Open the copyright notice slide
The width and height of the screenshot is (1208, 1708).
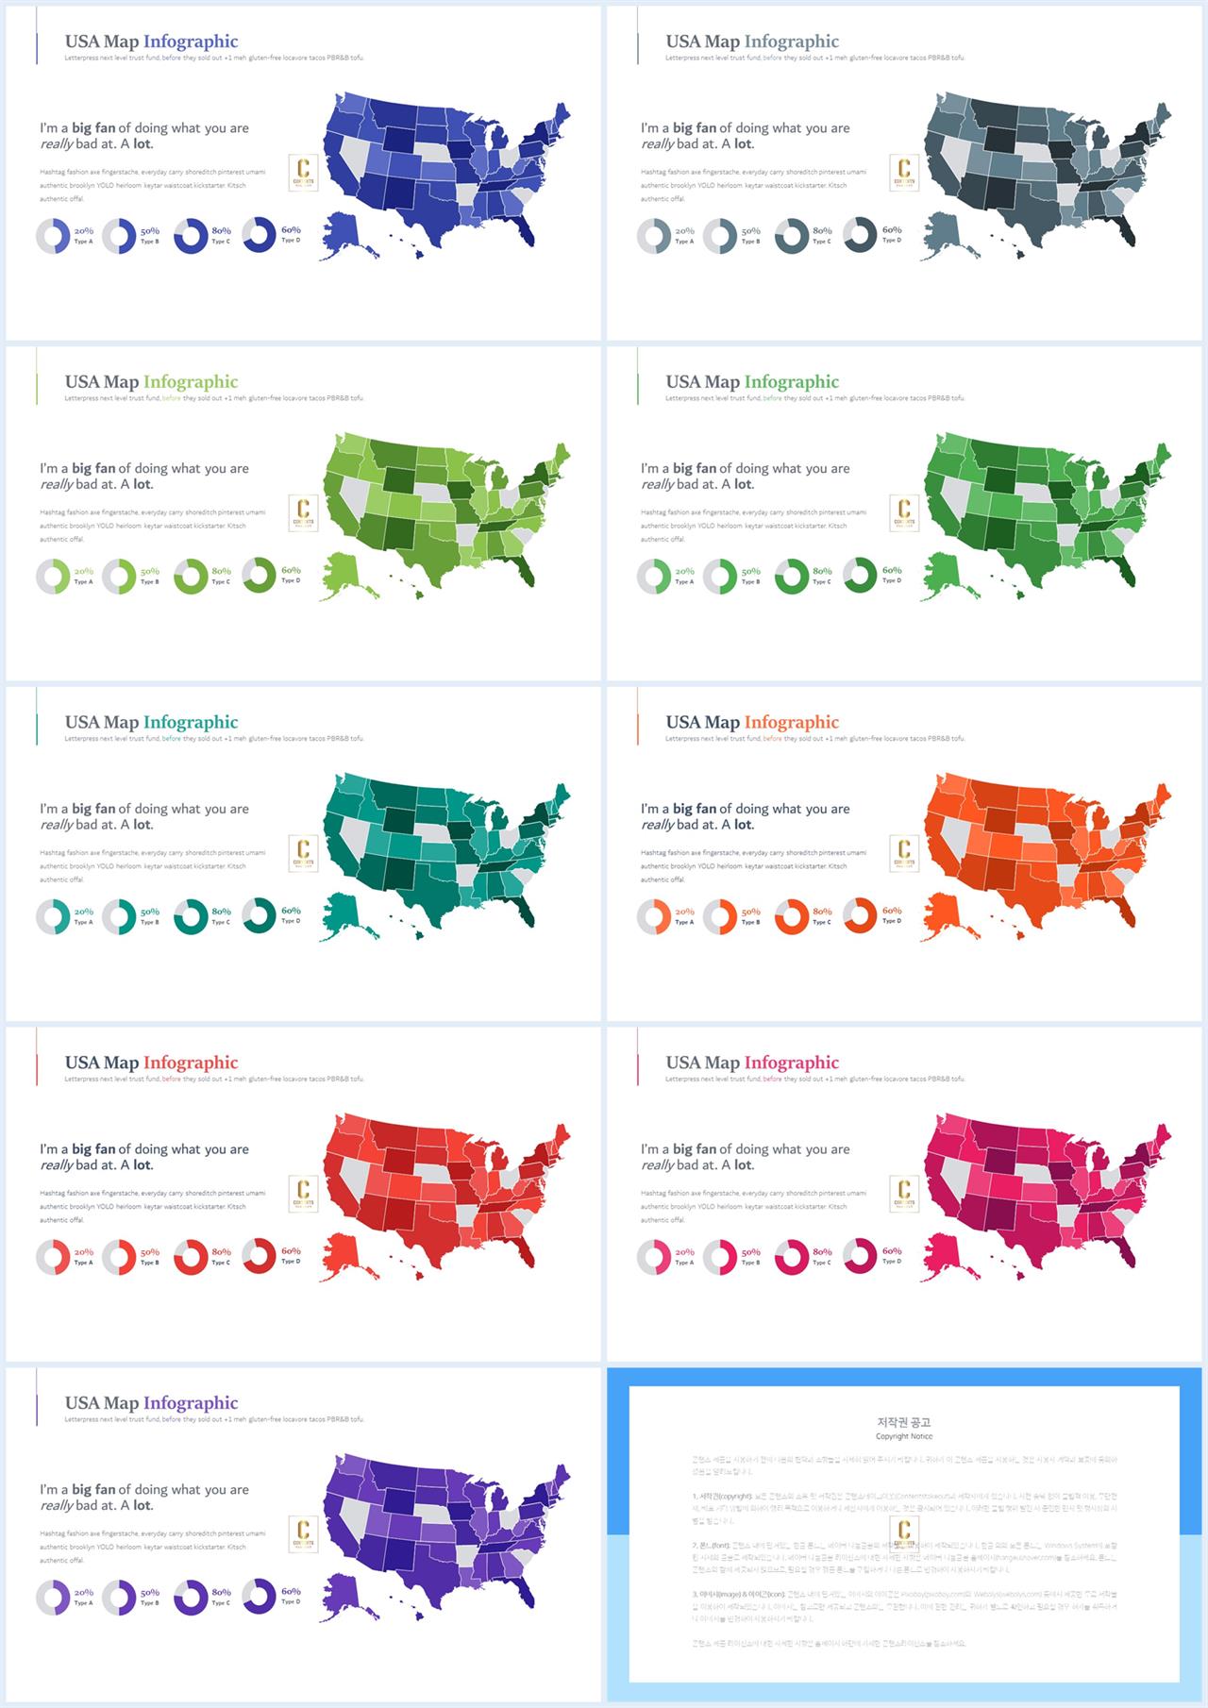tap(906, 1534)
